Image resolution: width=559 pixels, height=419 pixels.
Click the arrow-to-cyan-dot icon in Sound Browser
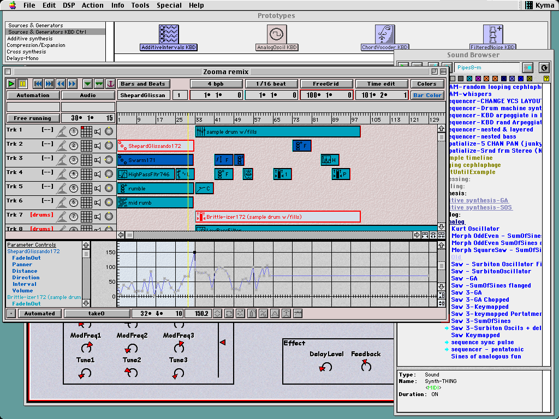point(528,68)
